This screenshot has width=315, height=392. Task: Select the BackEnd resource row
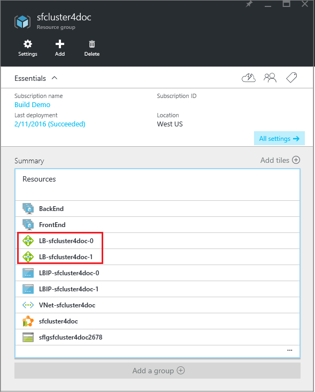pos(157,209)
